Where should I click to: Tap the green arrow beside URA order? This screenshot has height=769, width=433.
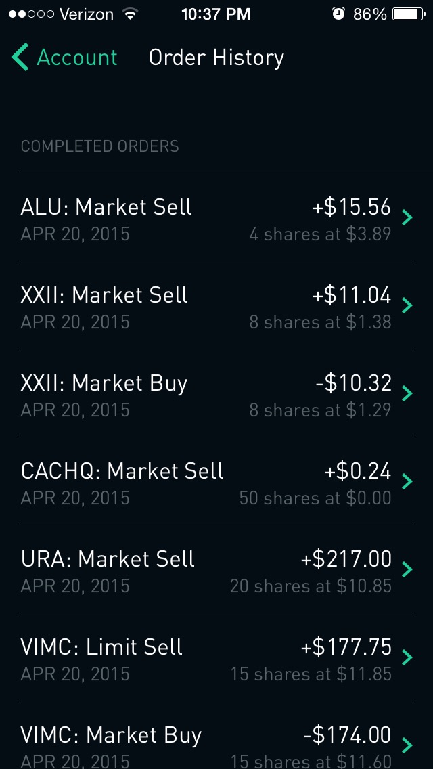408,569
